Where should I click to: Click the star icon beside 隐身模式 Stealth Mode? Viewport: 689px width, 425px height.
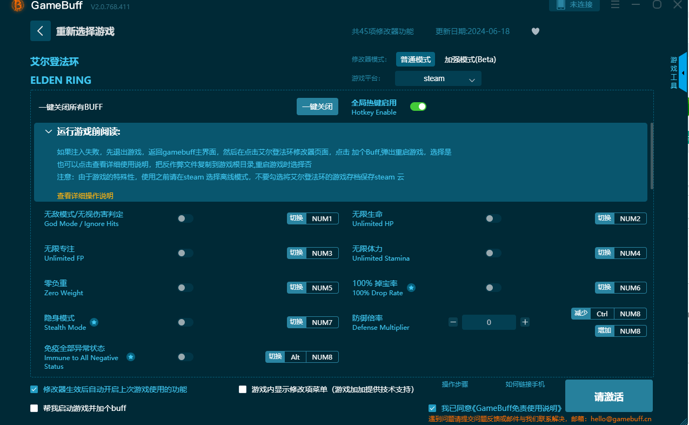click(94, 322)
